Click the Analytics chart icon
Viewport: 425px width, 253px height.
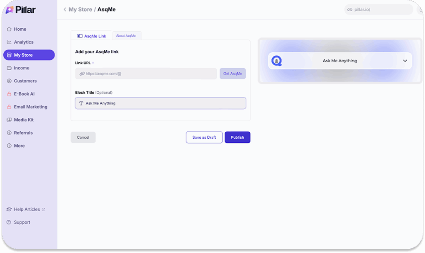(x=9, y=42)
